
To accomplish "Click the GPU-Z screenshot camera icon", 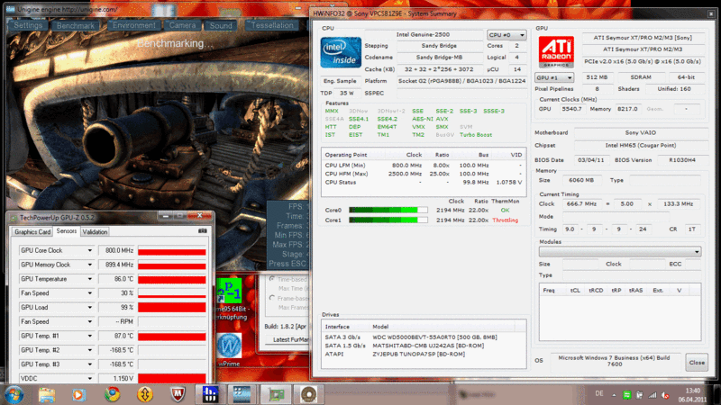I will click(x=202, y=231).
